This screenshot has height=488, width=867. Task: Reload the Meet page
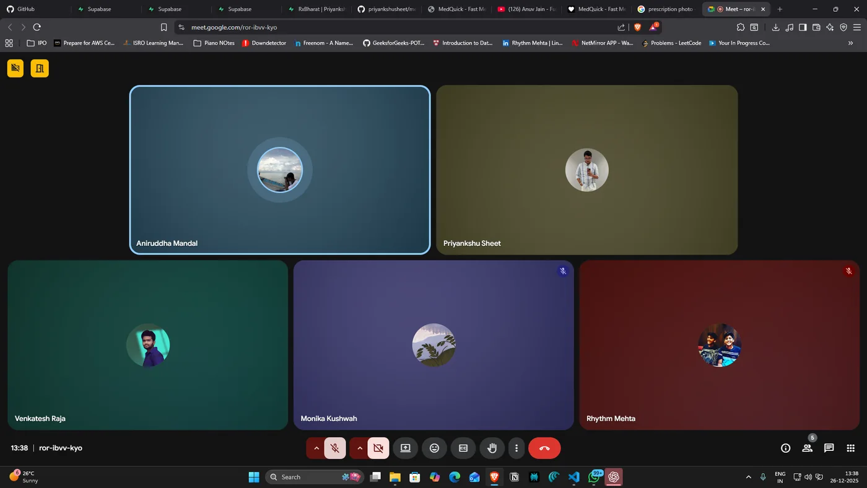point(37,27)
